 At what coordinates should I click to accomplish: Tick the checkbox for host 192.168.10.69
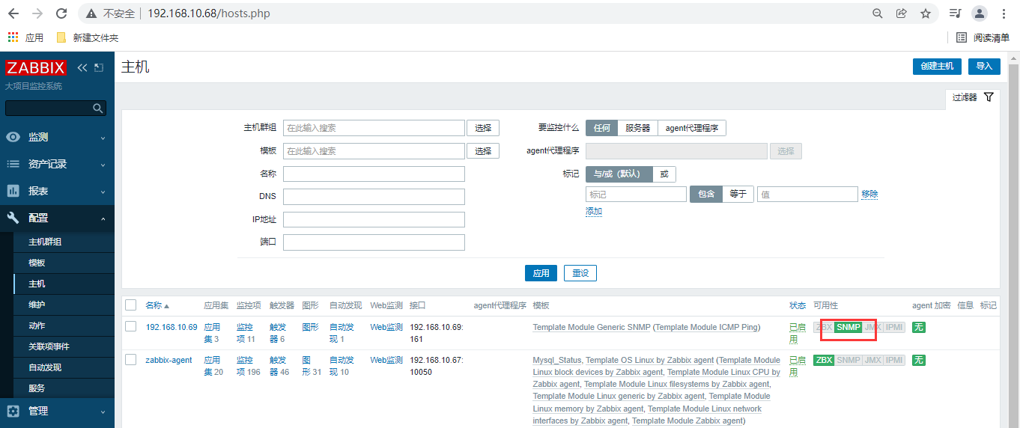tap(131, 327)
